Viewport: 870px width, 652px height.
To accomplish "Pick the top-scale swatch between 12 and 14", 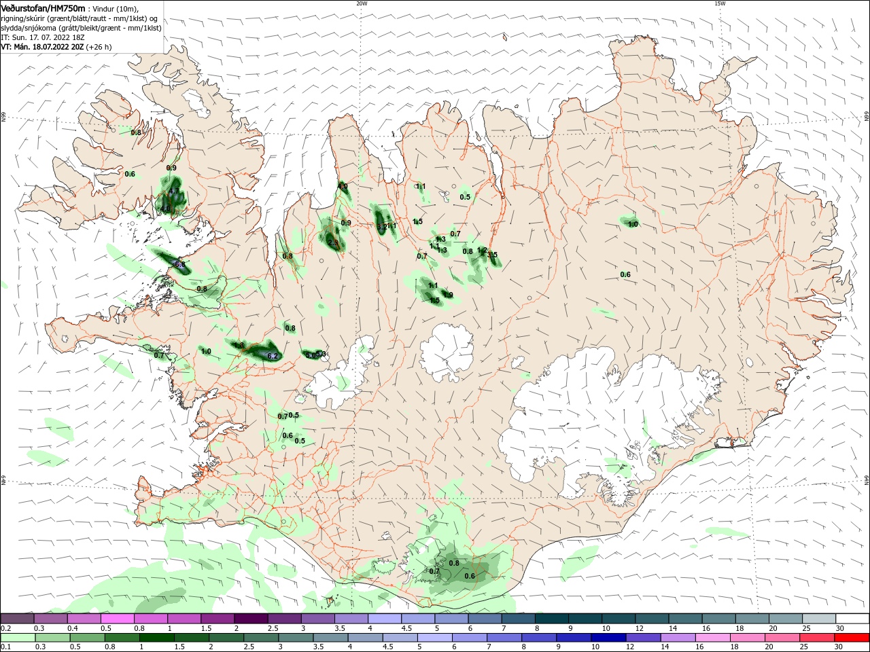I will (652, 619).
